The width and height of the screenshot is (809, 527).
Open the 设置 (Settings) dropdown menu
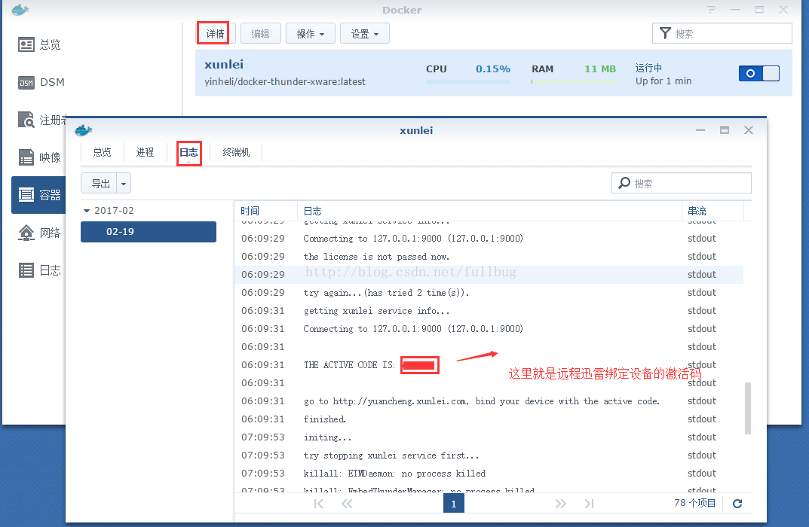364,33
